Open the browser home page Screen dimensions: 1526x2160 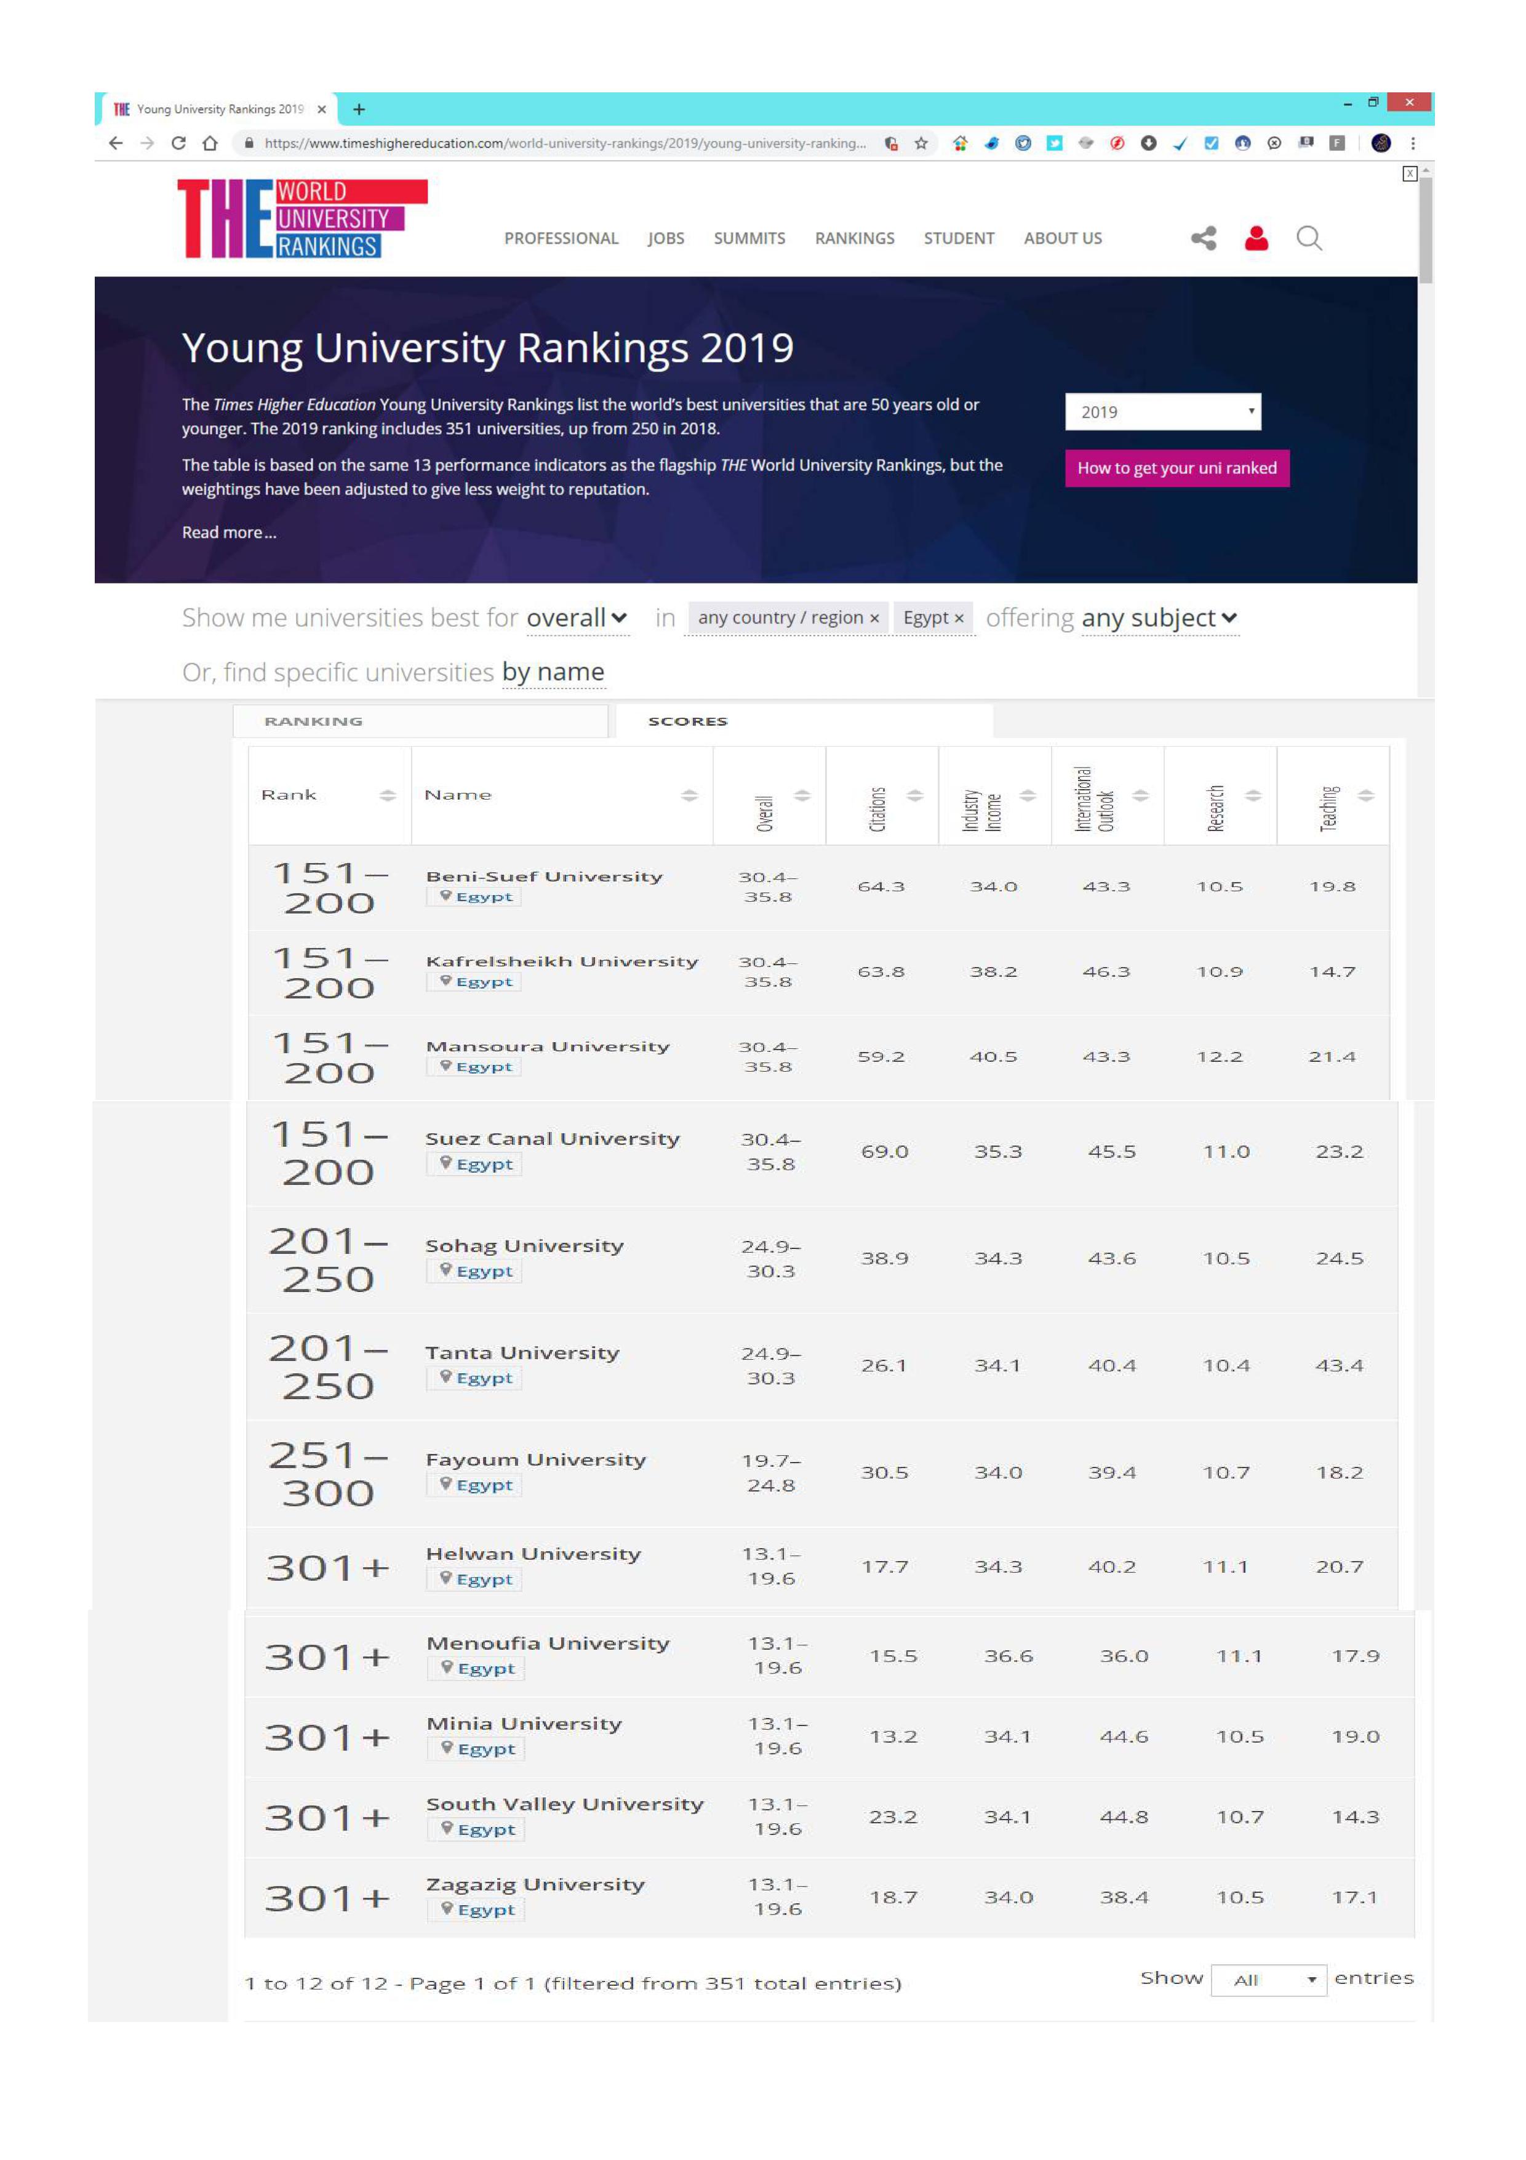coord(210,143)
